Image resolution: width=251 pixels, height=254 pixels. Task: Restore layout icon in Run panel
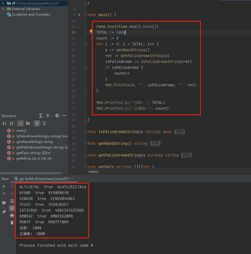click(x=4, y=203)
